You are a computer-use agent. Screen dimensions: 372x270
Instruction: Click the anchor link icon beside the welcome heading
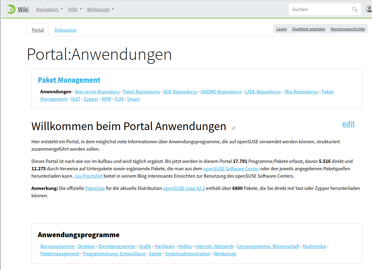tap(233, 128)
